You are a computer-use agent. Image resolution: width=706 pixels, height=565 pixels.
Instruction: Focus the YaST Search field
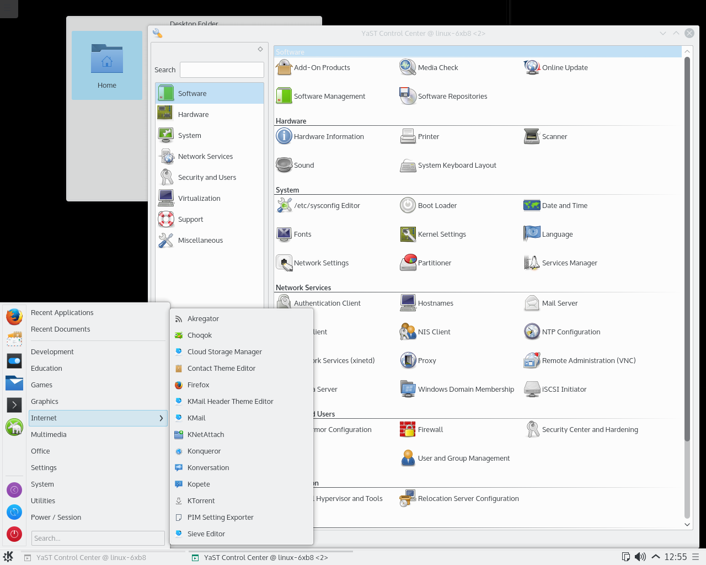coord(222,70)
